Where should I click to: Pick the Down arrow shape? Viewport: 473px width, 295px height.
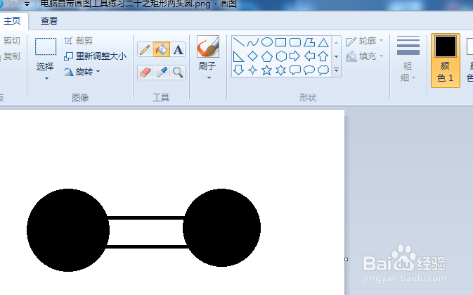click(x=238, y=70)
